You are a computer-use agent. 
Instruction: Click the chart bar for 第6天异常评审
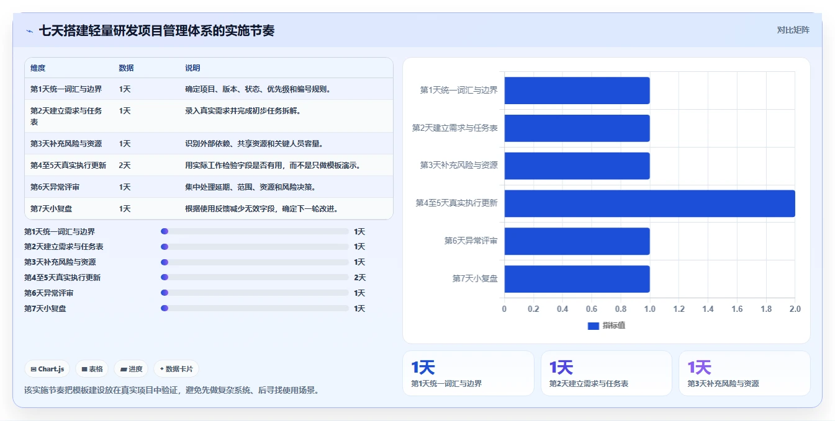click(x=577, y=241)
